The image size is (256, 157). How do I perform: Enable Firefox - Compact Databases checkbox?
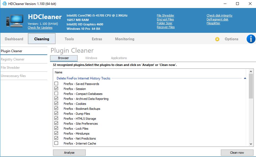56,94
